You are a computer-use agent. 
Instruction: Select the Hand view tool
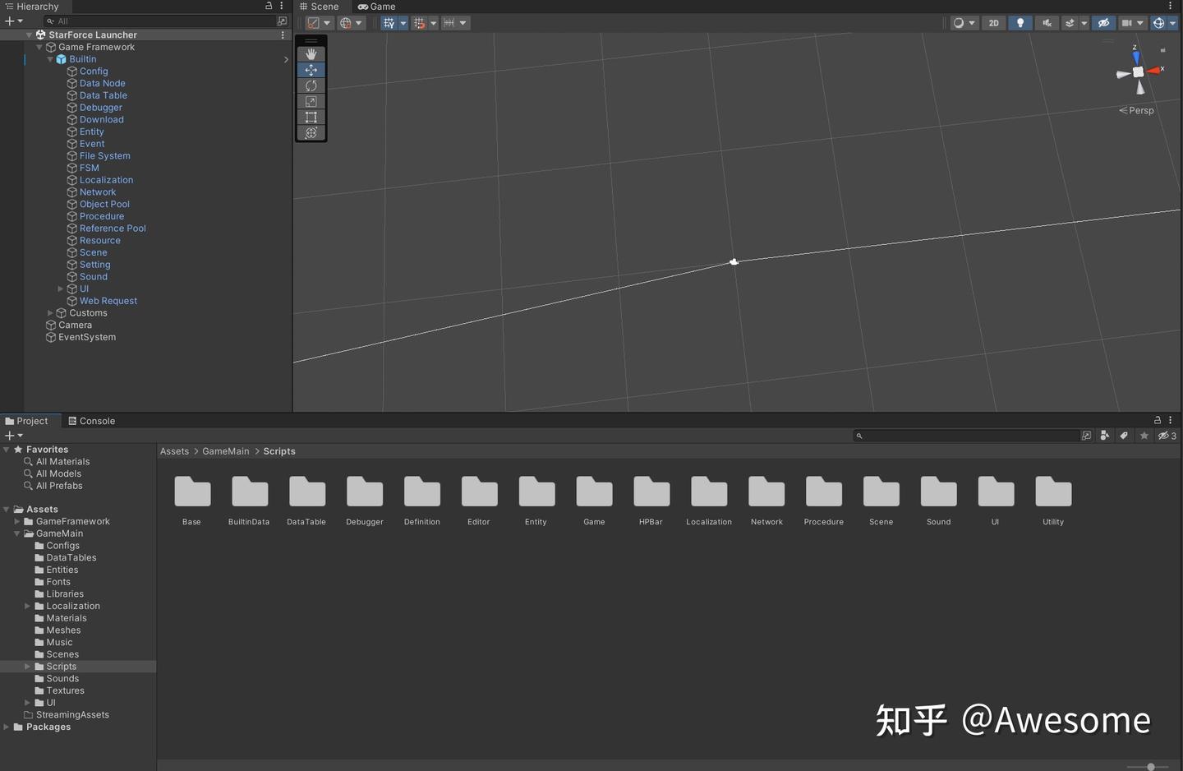tap(311, 54)
